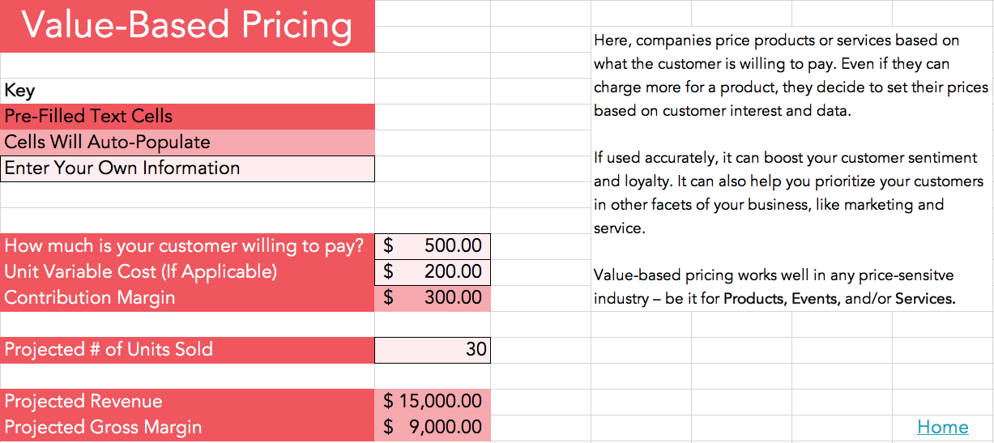
Task: Click the Enter Your Own Information key cell
Action: point(187,168)
